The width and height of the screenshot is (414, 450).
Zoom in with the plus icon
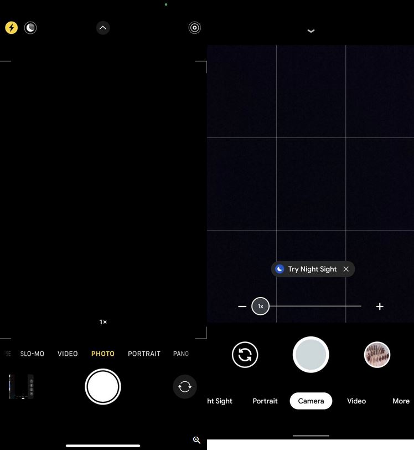pos(380,306)
